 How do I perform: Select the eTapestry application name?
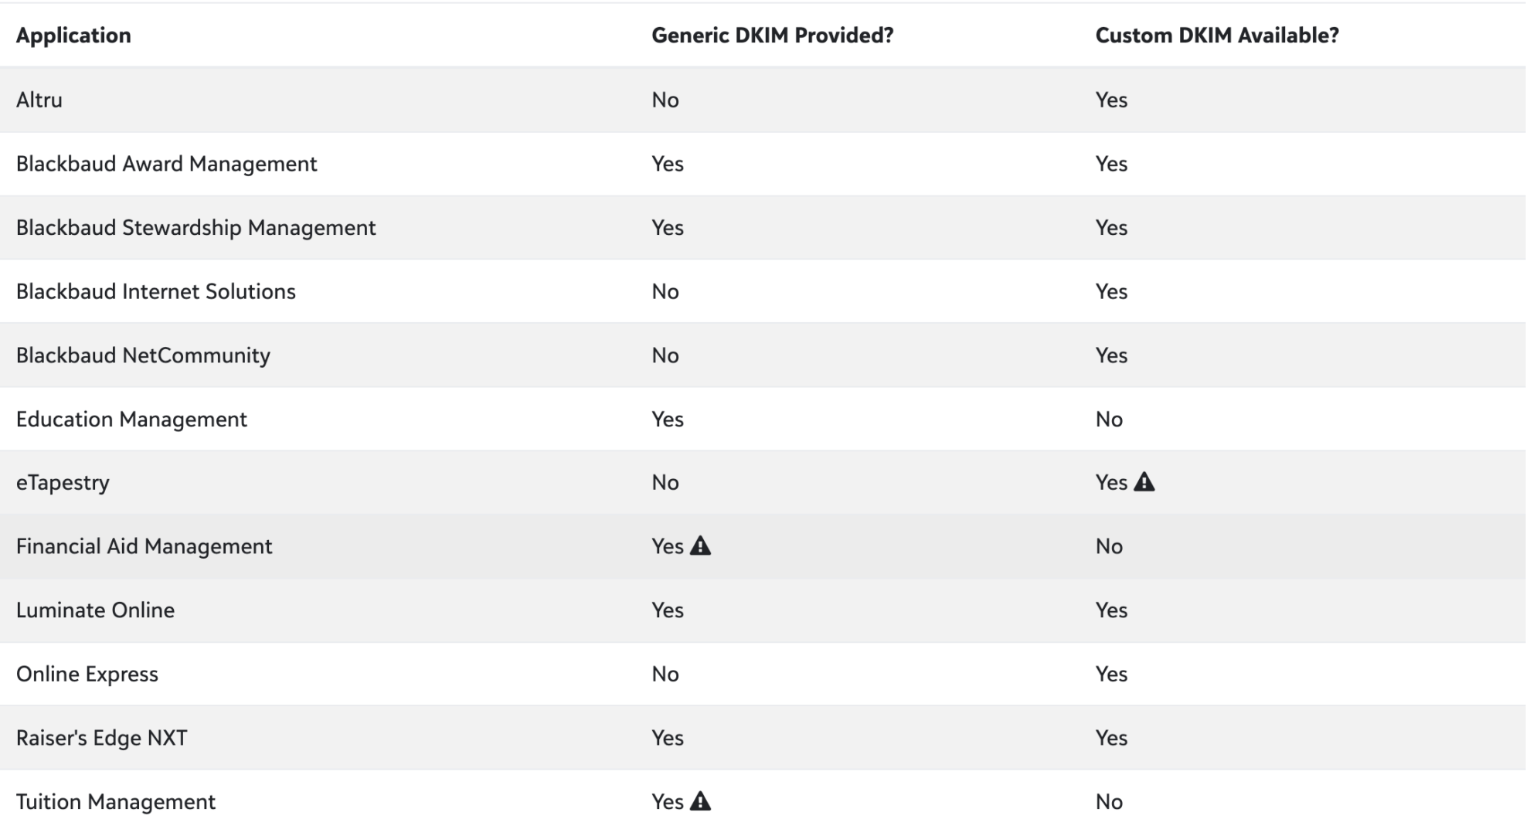63,483
